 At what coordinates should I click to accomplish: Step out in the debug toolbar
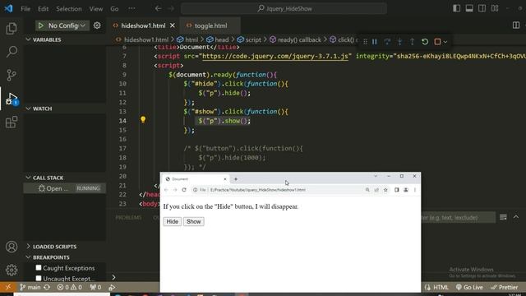pyautogui.click(x=413, y=42)
